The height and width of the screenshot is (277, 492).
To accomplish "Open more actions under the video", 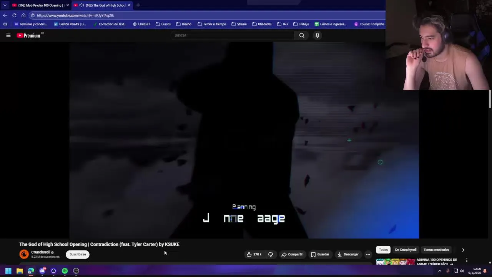I will [368, 254].
